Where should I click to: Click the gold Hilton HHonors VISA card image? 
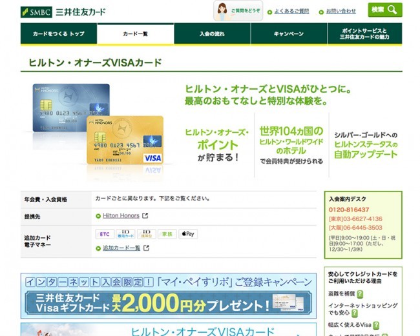point(125,140)
